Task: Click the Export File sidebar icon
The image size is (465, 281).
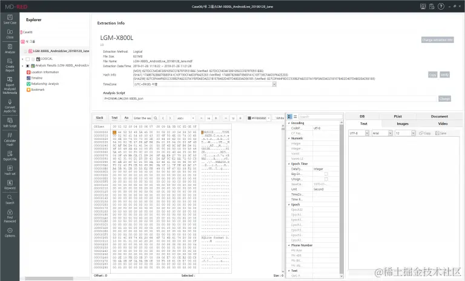Action: pos(10,153)
